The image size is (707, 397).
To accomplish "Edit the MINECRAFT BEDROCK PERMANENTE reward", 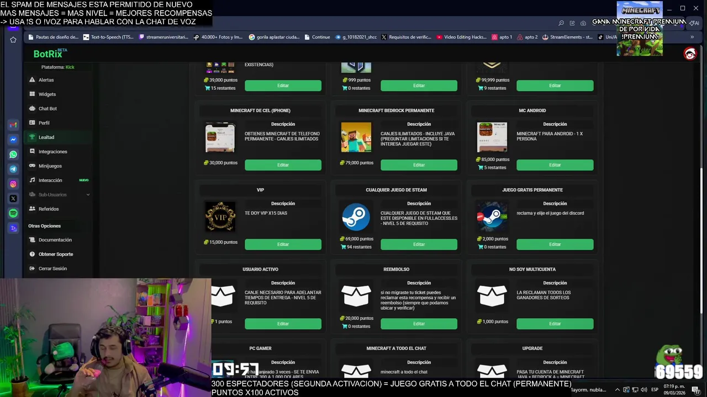I will click(x=419, y=165).
